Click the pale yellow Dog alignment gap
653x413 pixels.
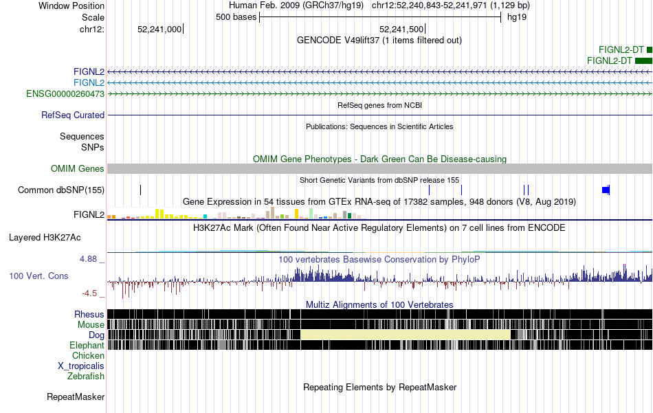(x=406, y=335)
